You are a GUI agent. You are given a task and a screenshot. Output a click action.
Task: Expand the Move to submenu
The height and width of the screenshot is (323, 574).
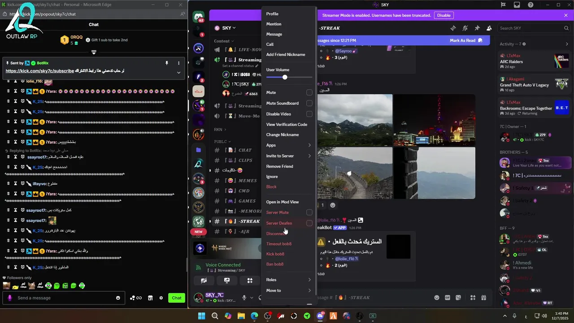289,290
